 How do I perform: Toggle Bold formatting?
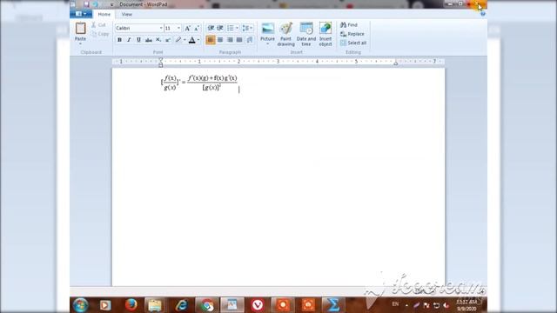[119, 40]
